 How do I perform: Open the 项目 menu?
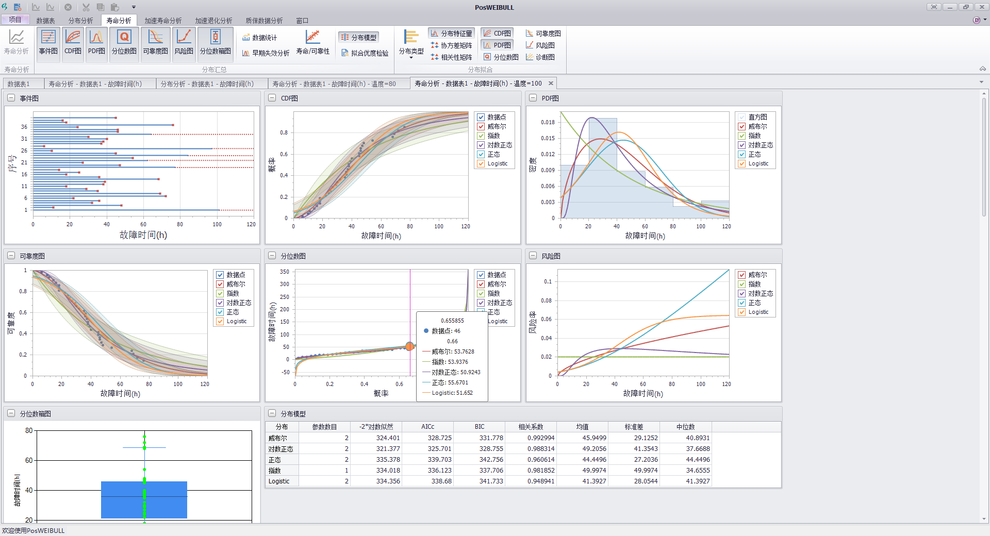[x=15, y=20]
